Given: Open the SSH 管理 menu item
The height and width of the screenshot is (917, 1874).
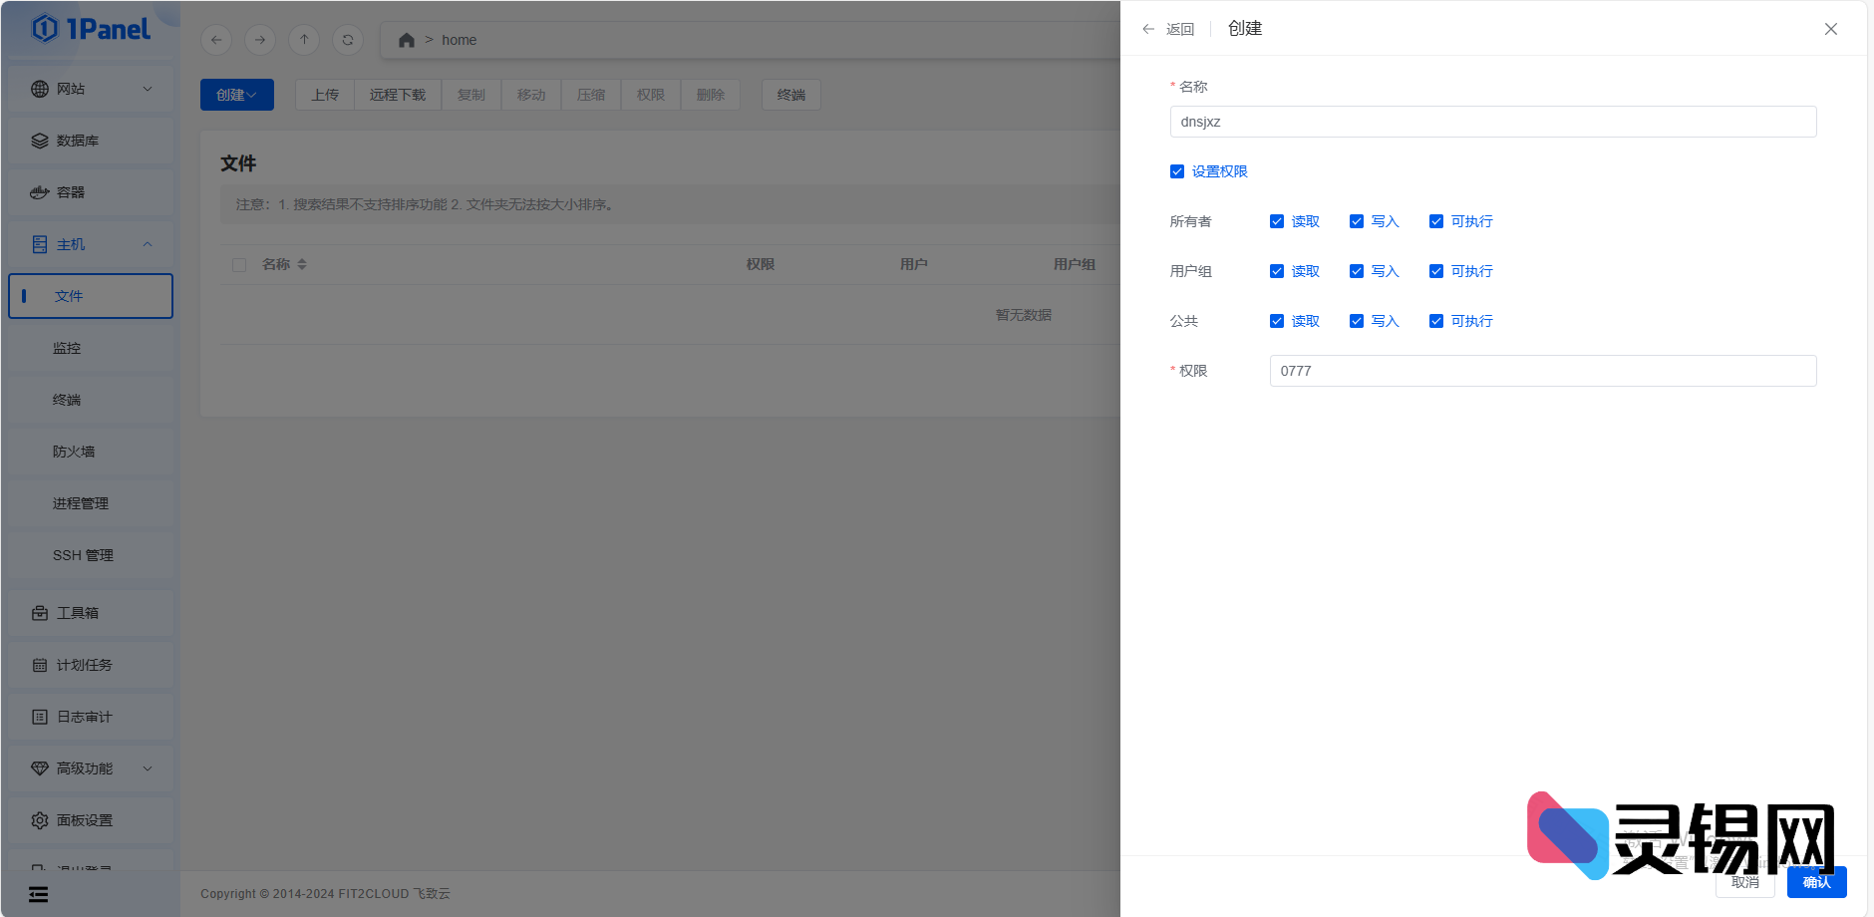Looking at the screenshot, I should (x=83, y=555).
